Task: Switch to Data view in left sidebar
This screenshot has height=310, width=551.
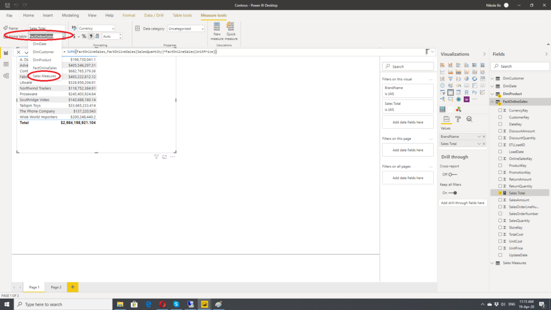Action: coord(6,65)
